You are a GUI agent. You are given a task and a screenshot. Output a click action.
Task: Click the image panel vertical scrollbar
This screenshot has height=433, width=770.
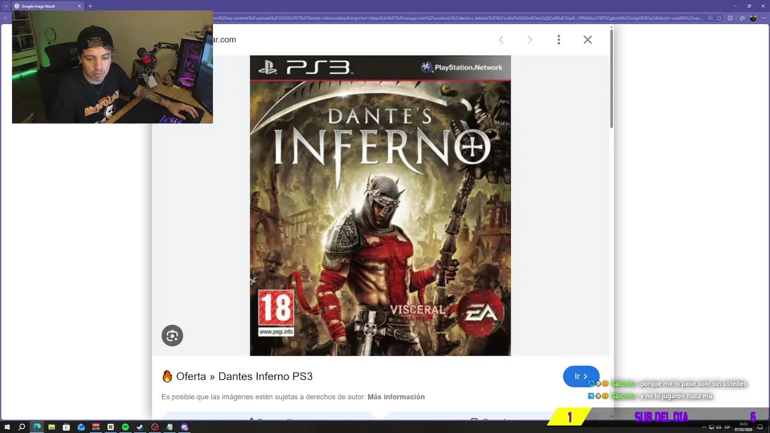(x=612, y=78)
